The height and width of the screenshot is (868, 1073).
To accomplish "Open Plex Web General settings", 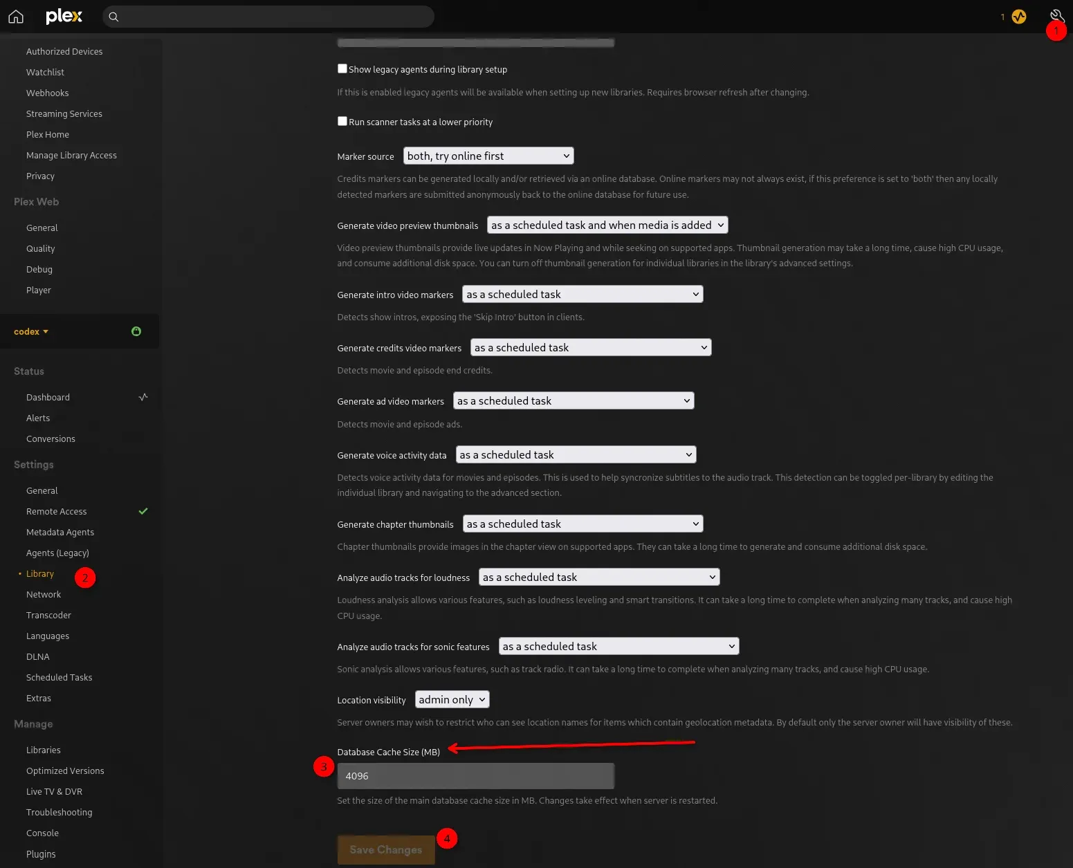I will [42, 228].
